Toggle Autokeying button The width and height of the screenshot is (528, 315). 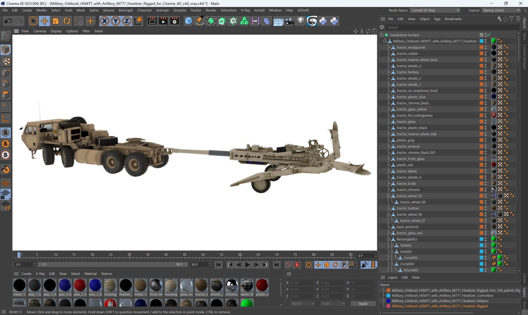pyautogui.click(x=297, y=265)
